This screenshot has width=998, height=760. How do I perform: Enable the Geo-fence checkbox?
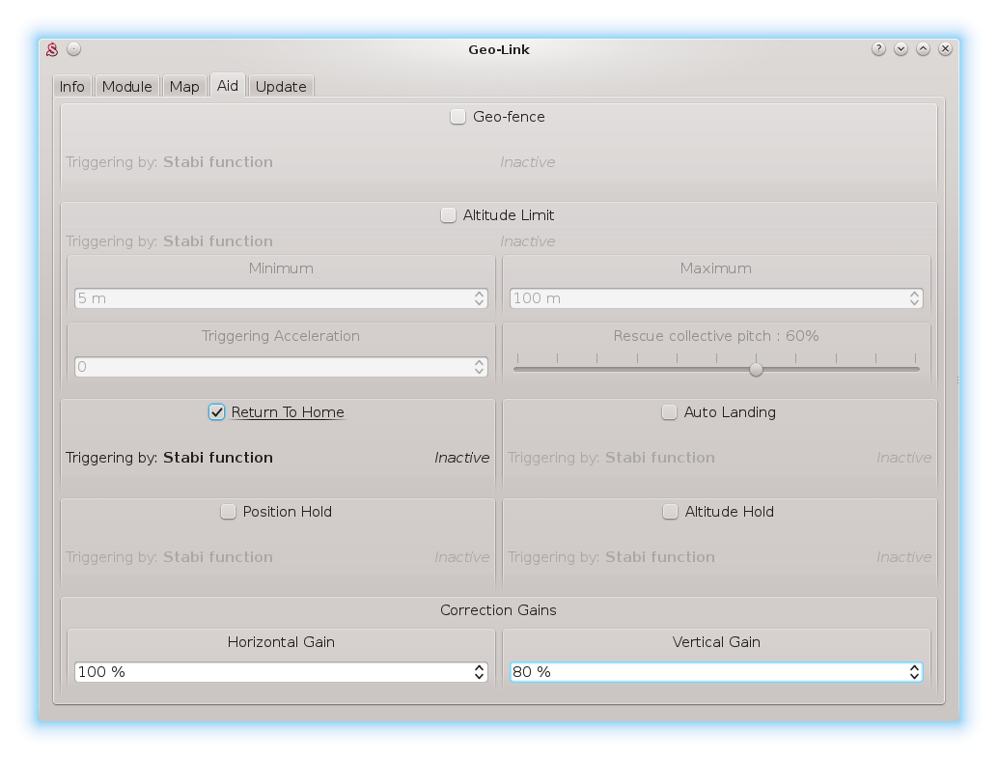(x=458, y=117)
